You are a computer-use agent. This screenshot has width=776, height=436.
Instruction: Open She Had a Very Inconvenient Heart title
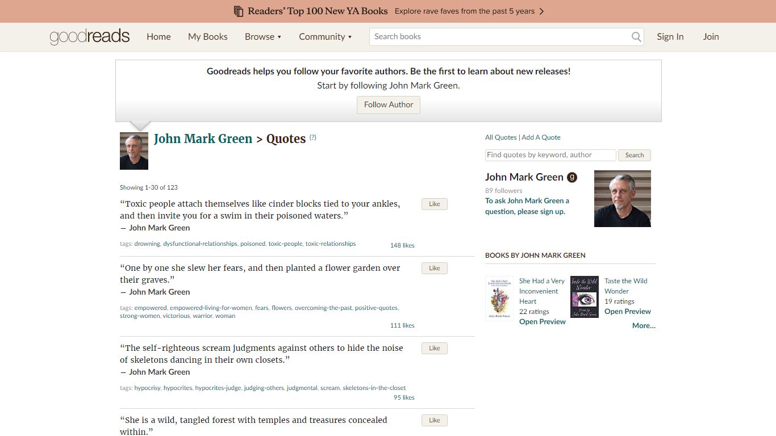click(x=542, y=291)
